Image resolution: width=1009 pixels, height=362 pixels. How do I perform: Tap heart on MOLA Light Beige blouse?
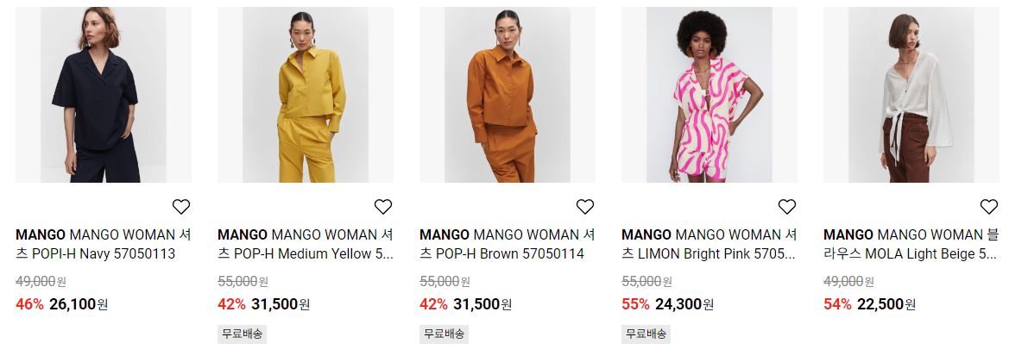tap(989, 206)
